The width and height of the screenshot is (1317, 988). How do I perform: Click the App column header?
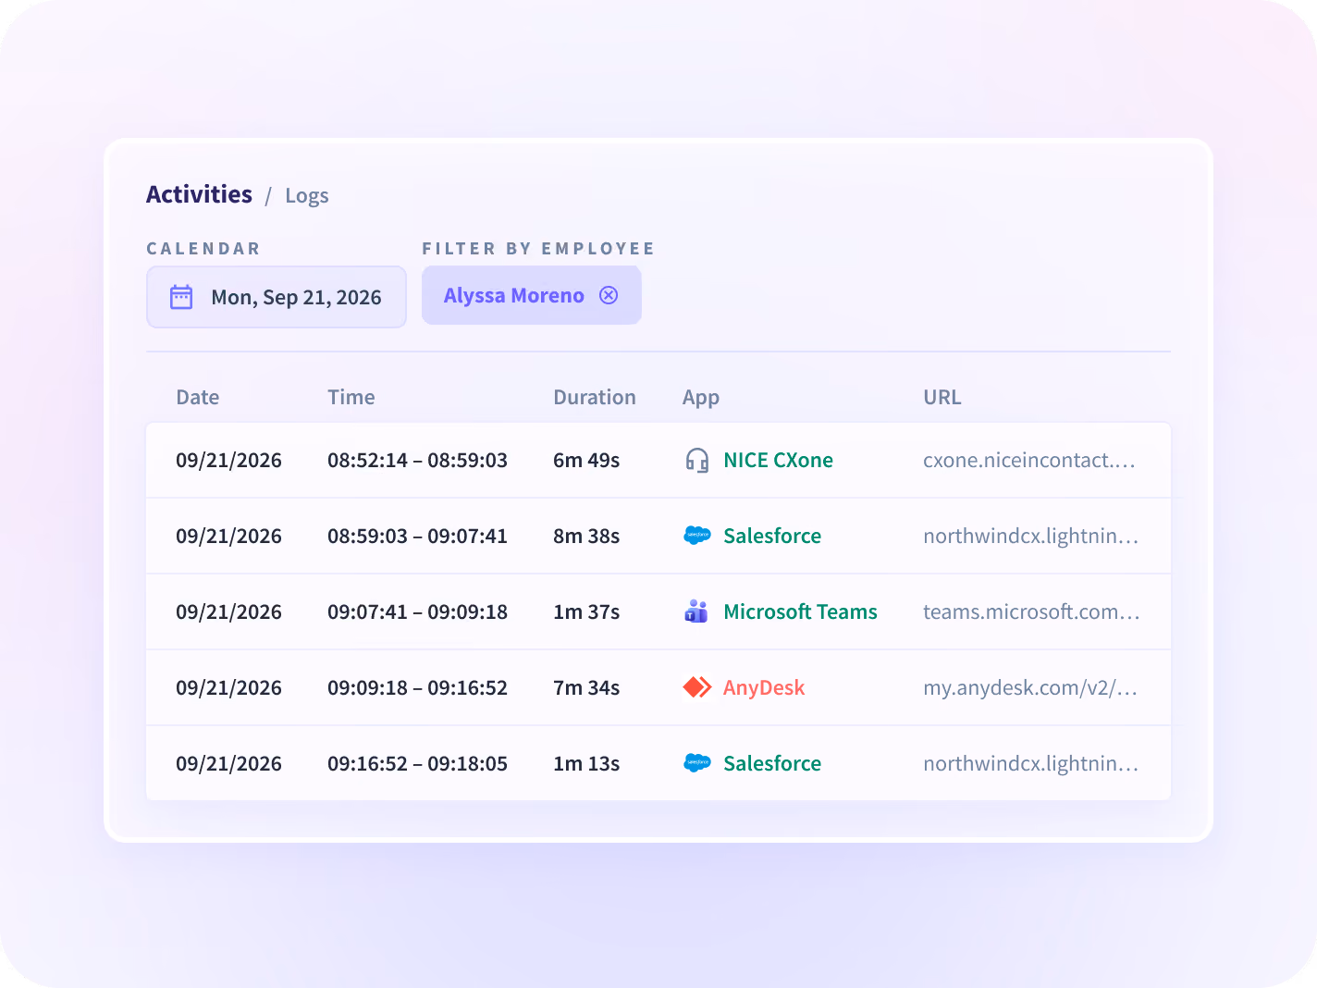(701, 398)
